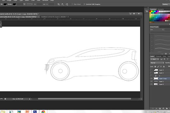Open the Fill color swatch in options bar
The height and width of the screenshot is (113, 170).
tap(5, 4)
